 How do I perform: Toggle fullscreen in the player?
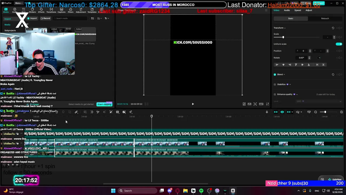click(268, 104)
